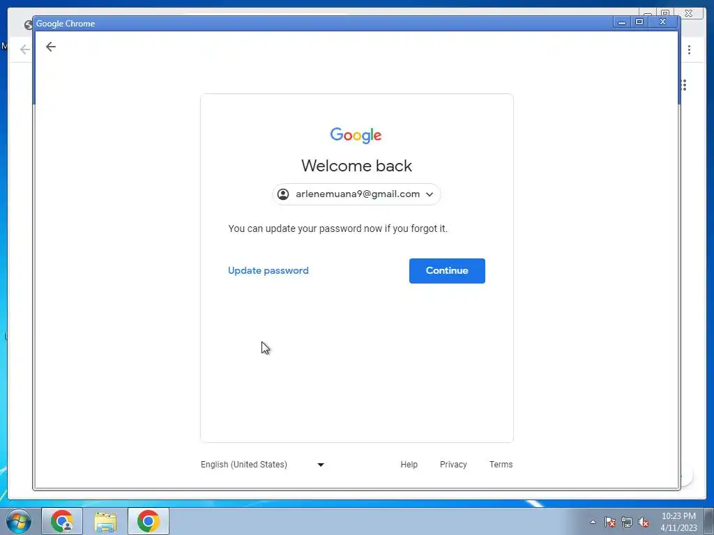Screen dimensions: 714x535
Task: Maximize the Google Chrome sign-in window
Action: click(639, 22)
